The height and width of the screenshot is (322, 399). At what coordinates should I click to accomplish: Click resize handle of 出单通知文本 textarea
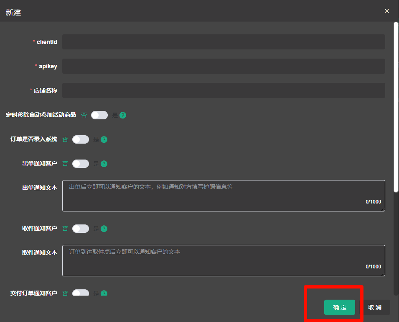[383, 209]
